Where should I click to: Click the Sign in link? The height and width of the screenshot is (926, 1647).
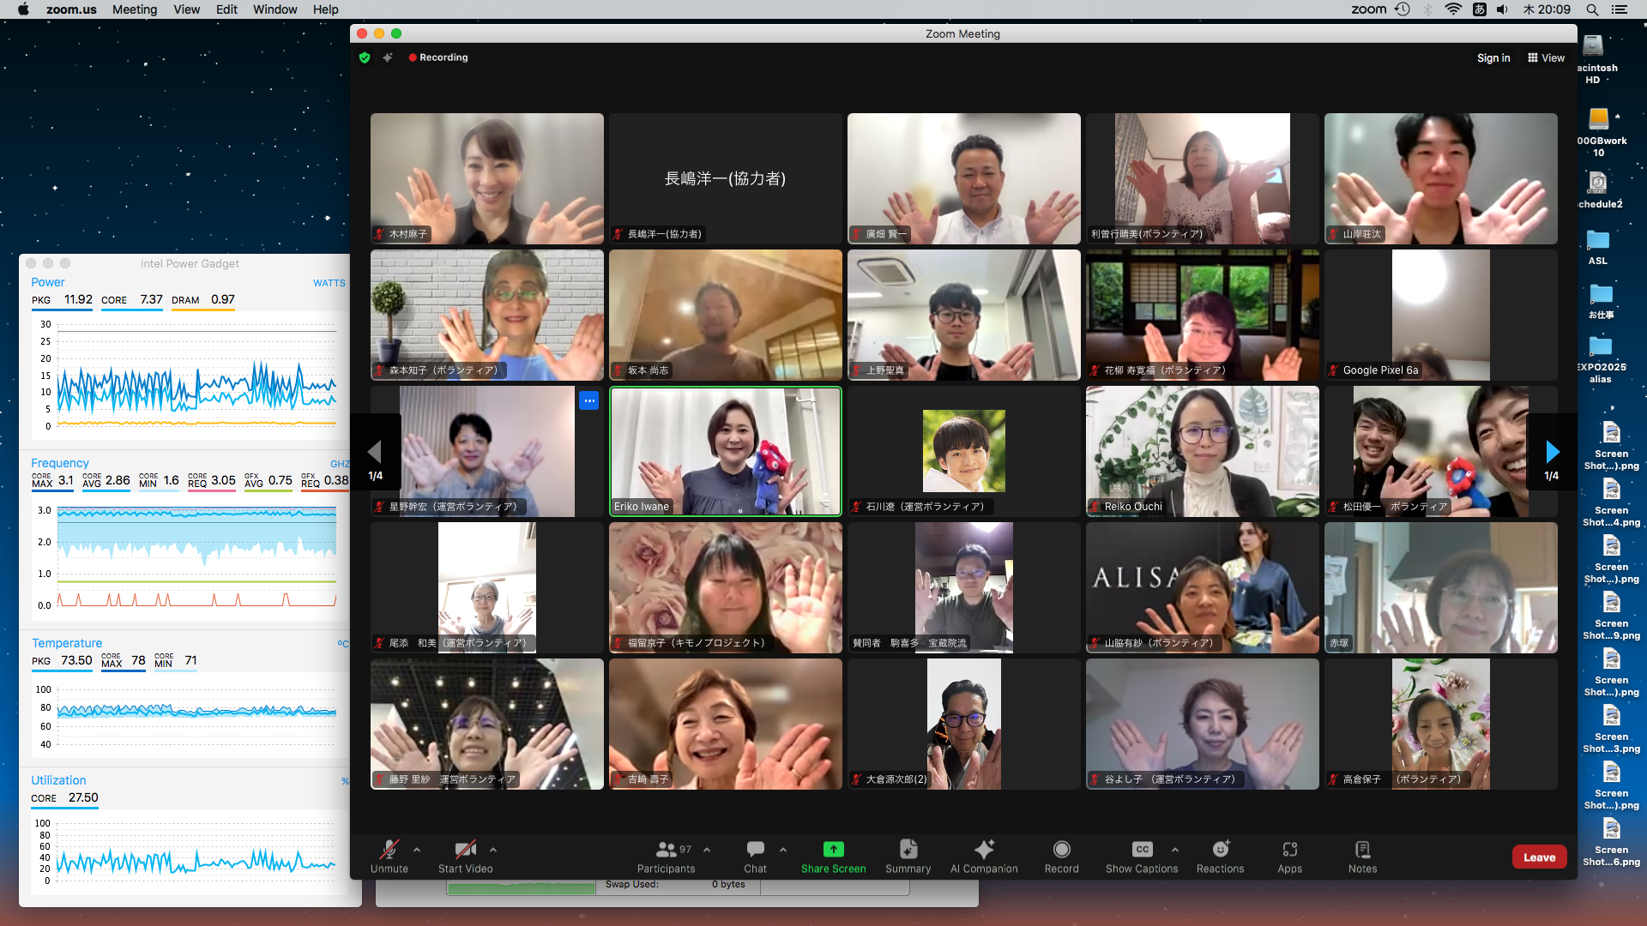click(x=1493, y=58)
